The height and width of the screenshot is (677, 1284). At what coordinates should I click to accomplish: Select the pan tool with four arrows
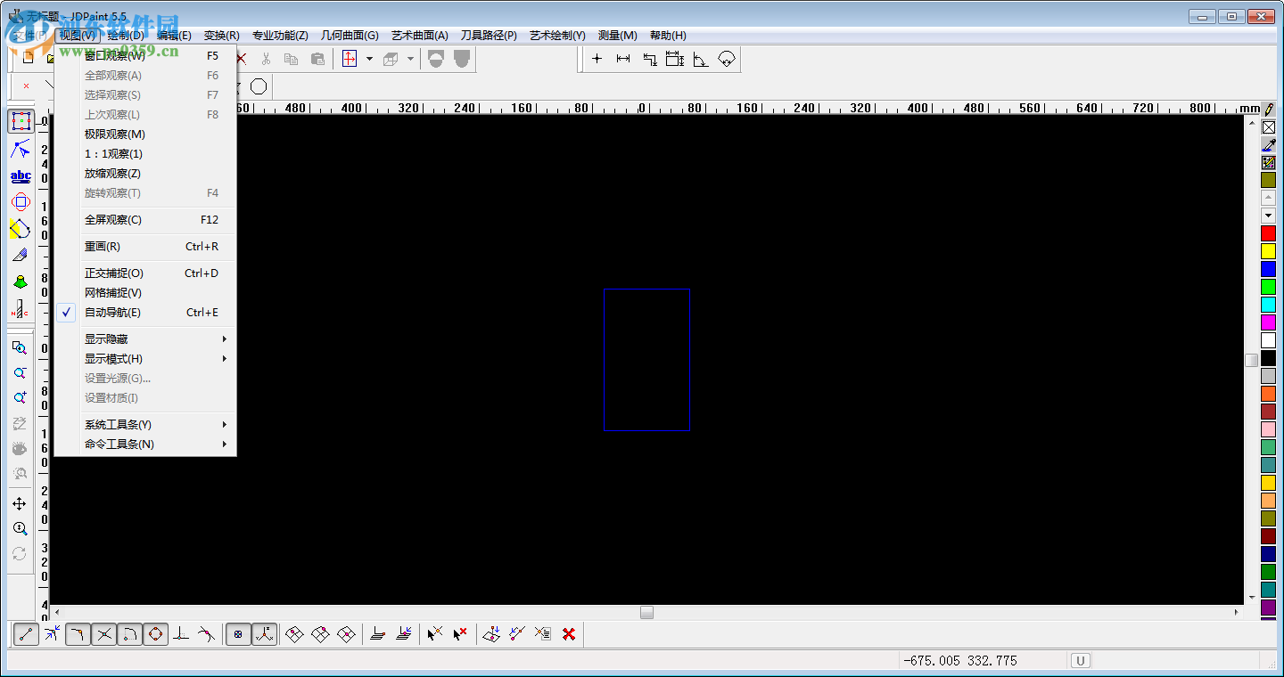[20, 502]
